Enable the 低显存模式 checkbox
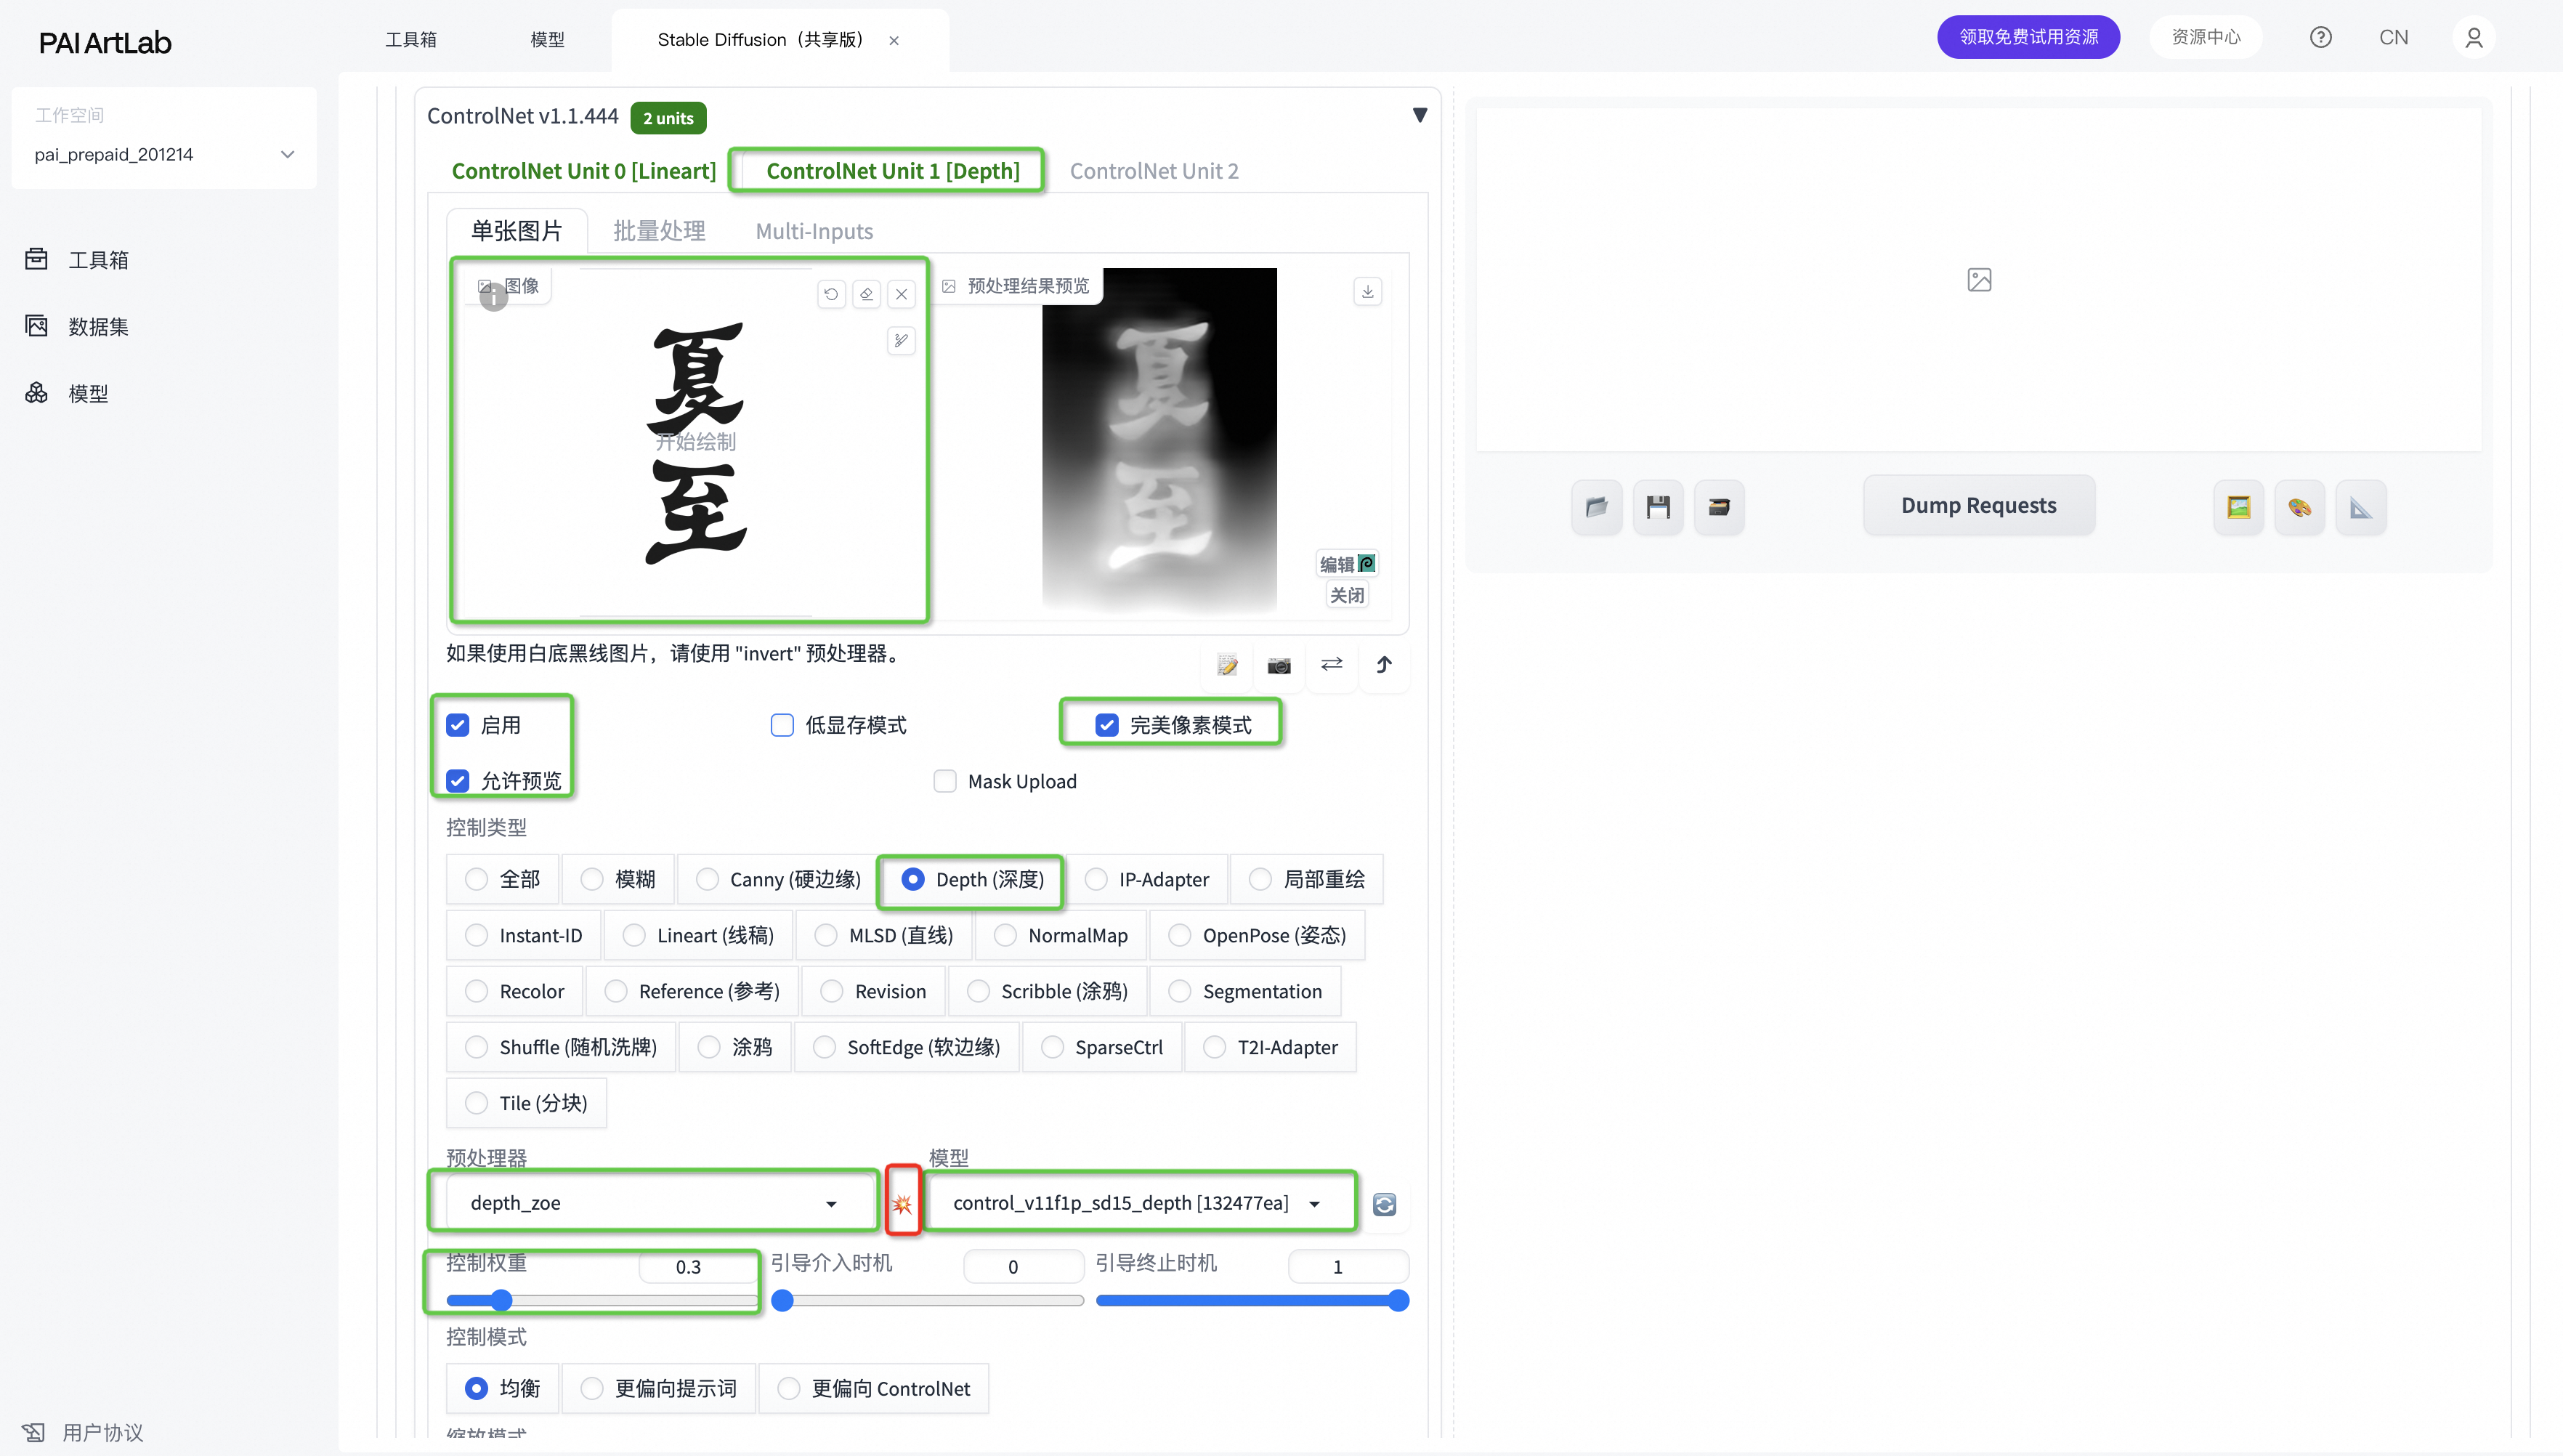This screenshot has height=1456, width=2563. 782,725
